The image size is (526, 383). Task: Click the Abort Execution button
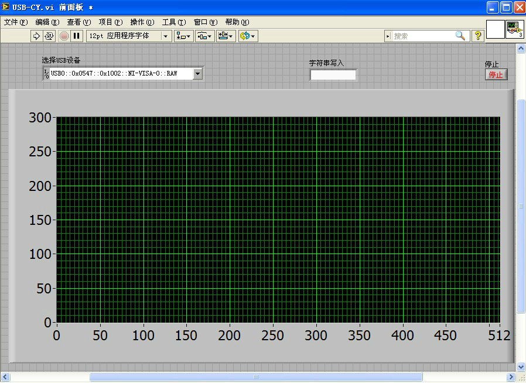(x=64, y=36)
